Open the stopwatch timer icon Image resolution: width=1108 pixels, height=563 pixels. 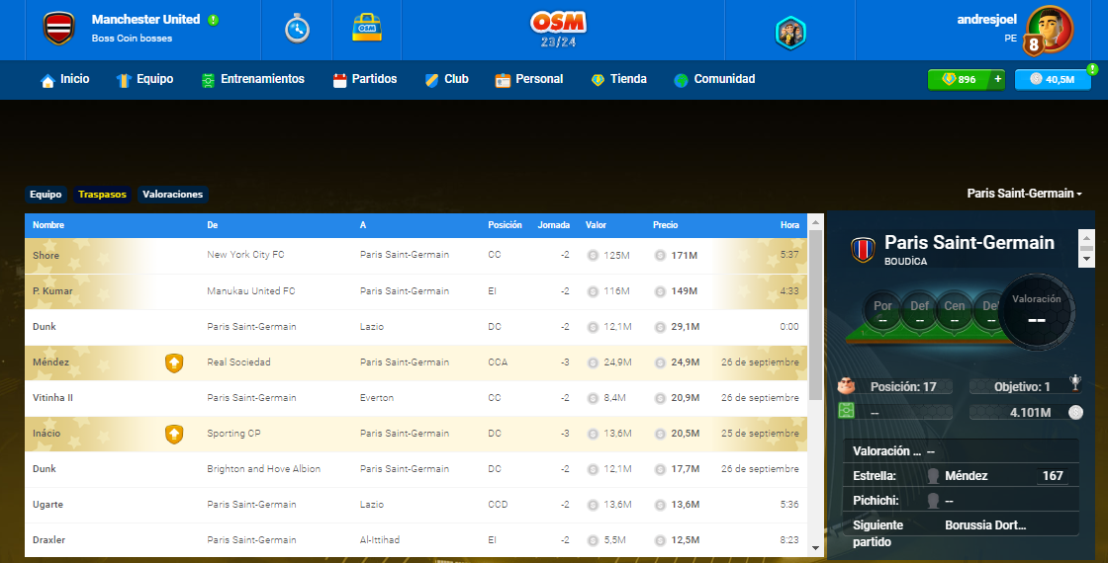click(x=297, y=29)
